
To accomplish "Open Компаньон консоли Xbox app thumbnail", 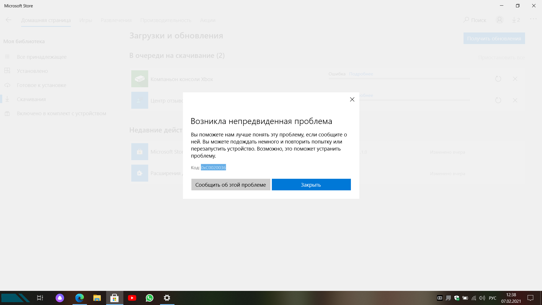I will pos(140,79).
